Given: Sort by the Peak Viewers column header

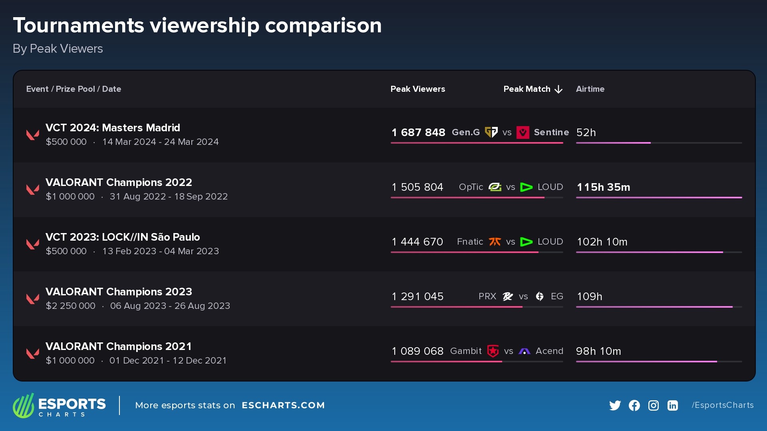Looking at the screenshot, I should click(418, 89).
